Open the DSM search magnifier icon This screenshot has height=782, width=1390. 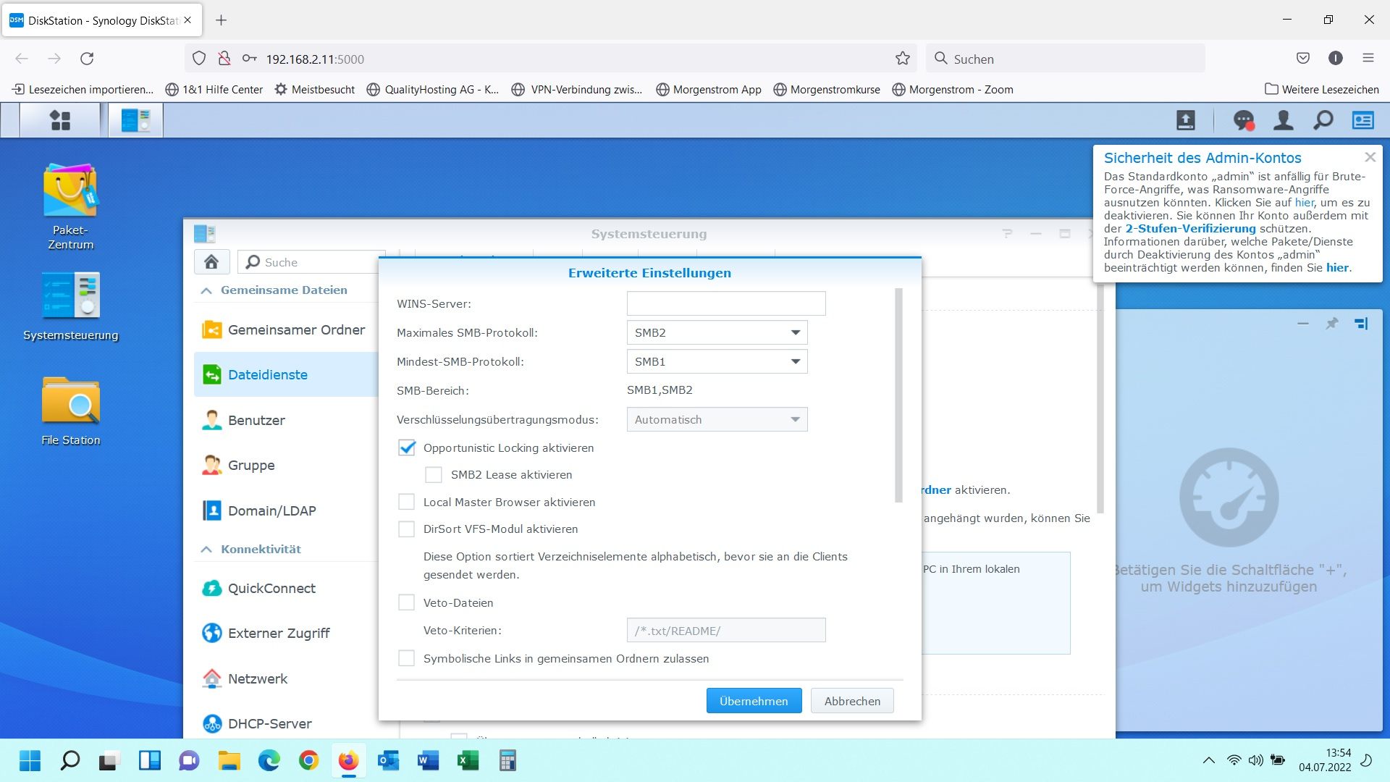[x=1323, y=120]
